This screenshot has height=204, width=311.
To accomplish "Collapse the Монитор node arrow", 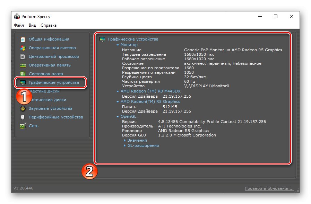I will pos(118,45).
